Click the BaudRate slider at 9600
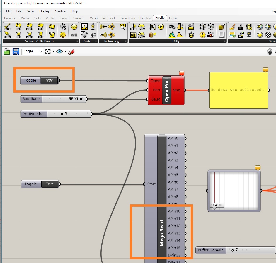 [x=54, y=99]
